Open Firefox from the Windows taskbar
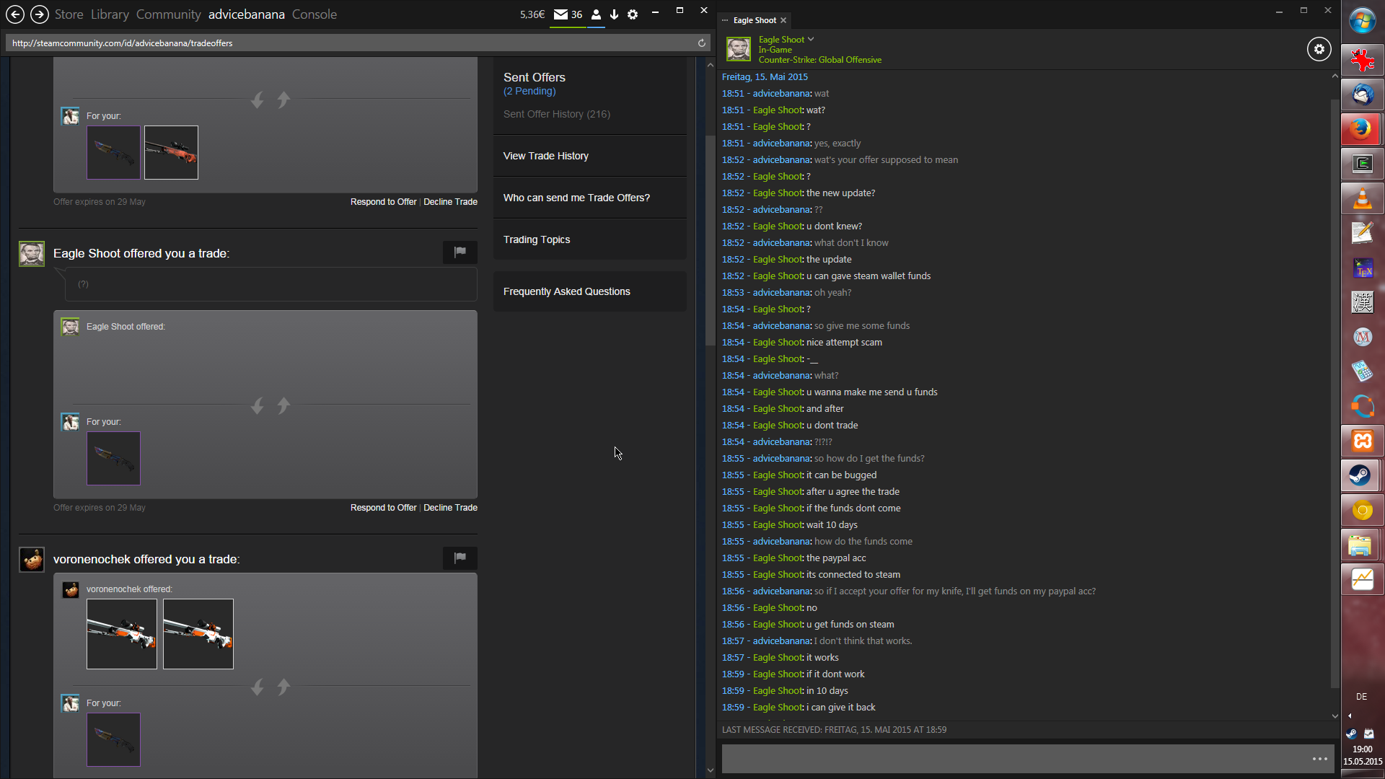Image resolution: width=1385 pixels, height=779 pixels. click(x=1362, y=129)
